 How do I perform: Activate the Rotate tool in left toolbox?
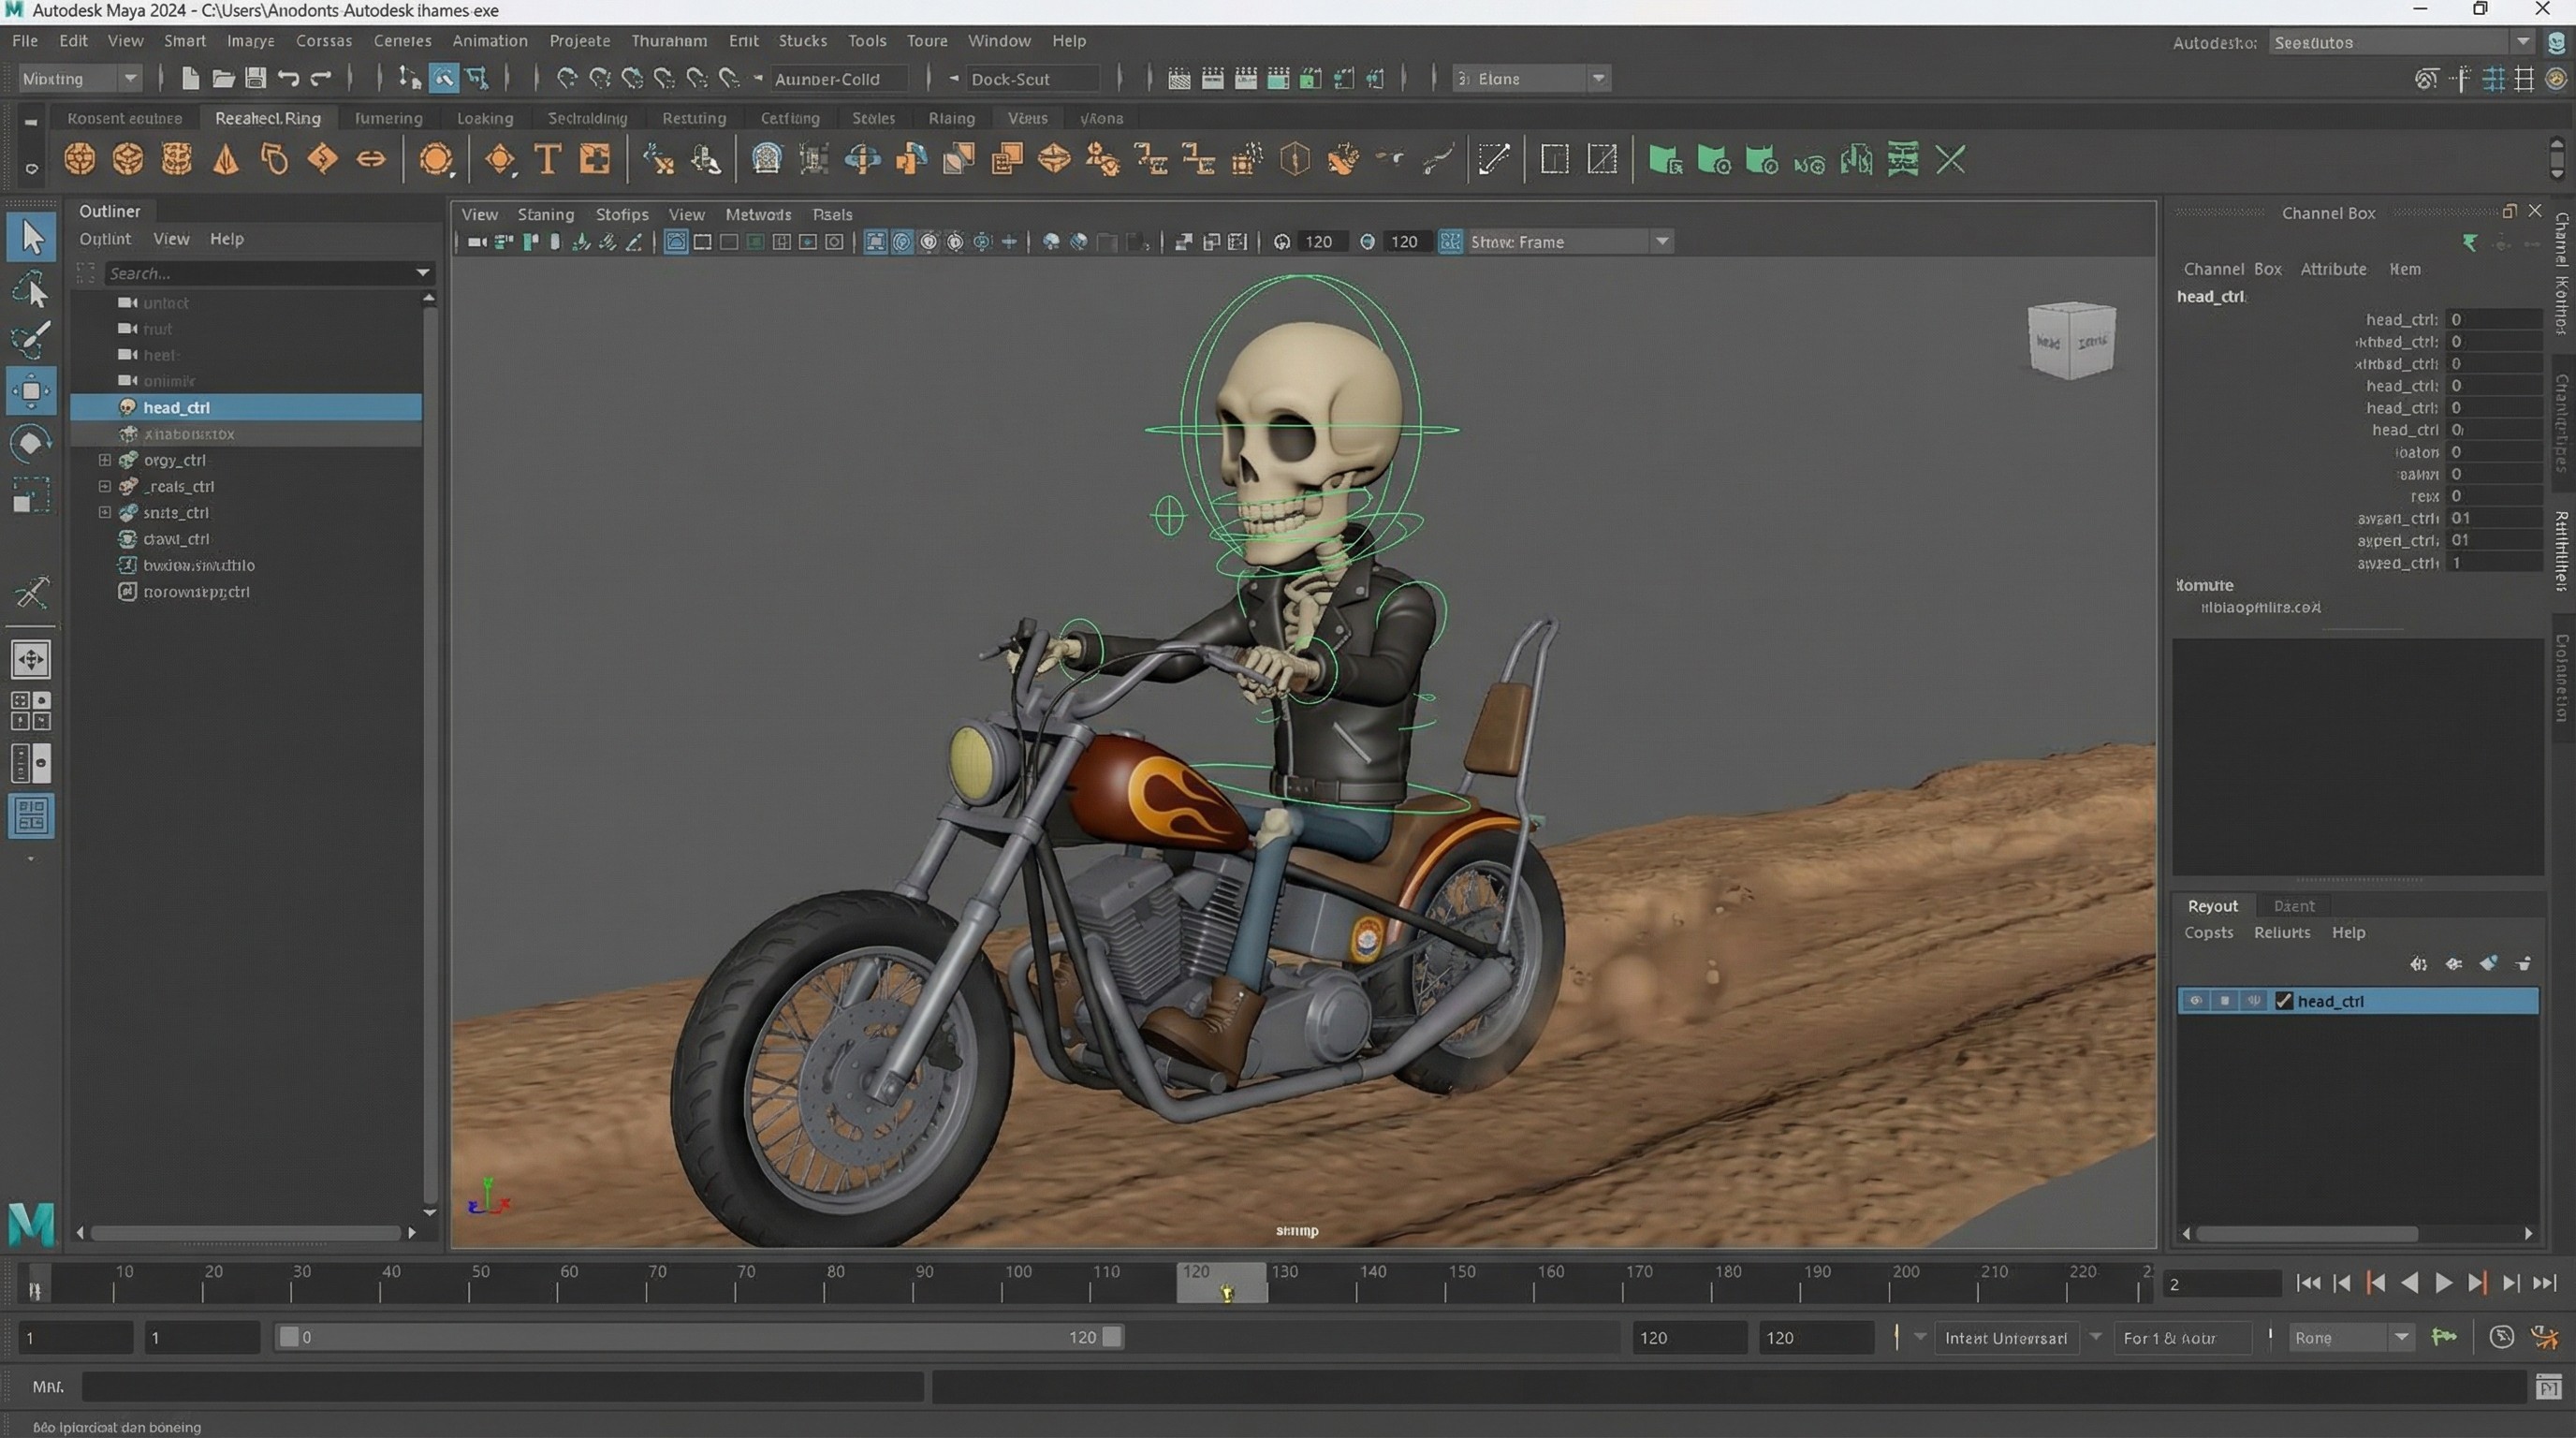click(31, 443)
